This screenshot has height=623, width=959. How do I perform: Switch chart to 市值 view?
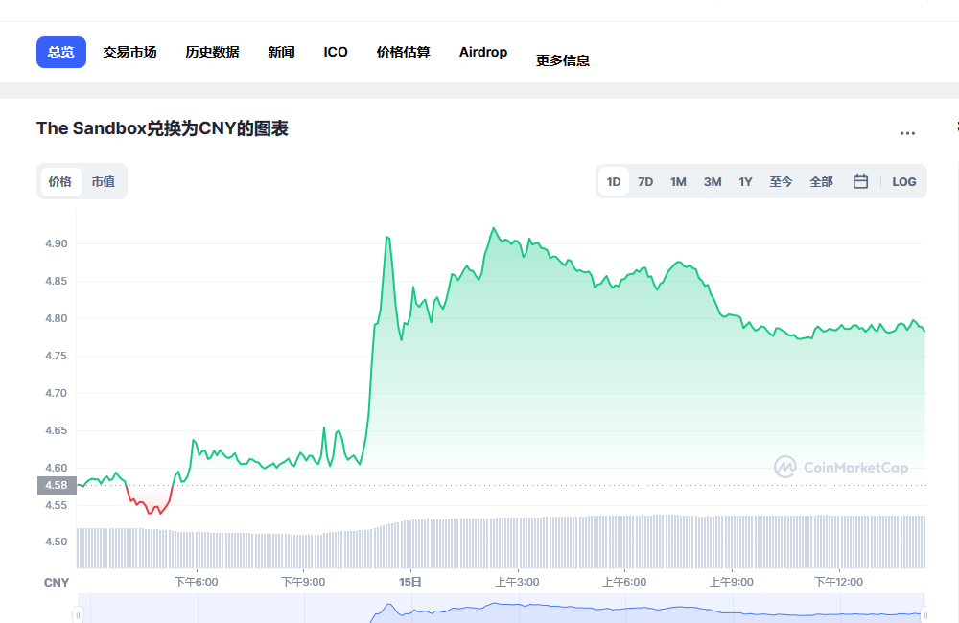tap(103, 181)
